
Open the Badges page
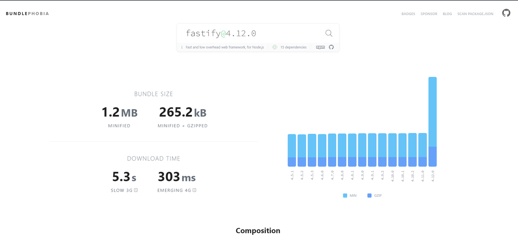tap(408, 14)
